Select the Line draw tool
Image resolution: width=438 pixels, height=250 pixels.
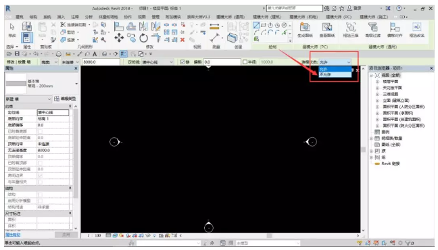tap(256, 26)
